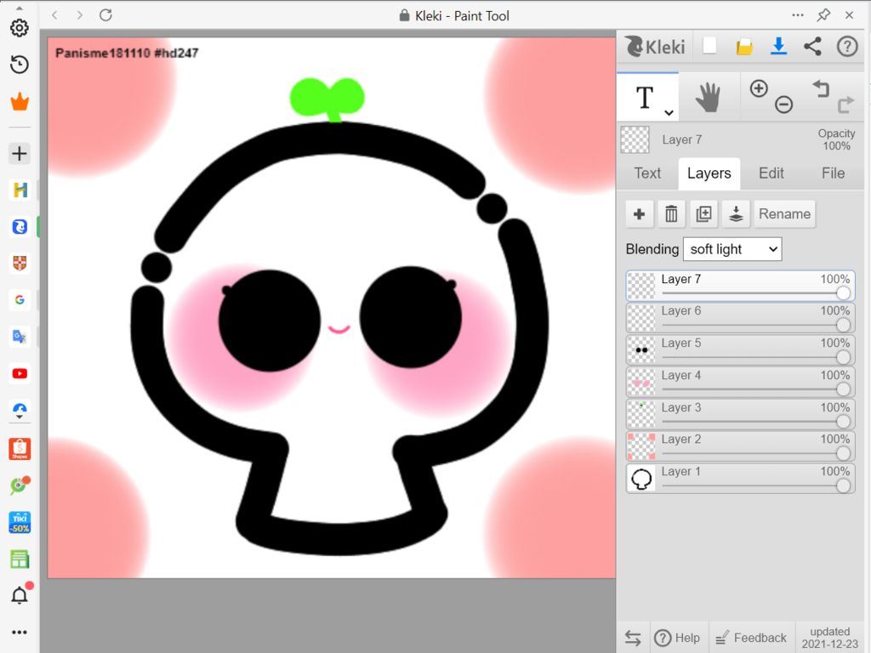Select Layer 6 in the layers list
Image resolution: width=871 pixels, height=653 pixels.
click(740, 318)
